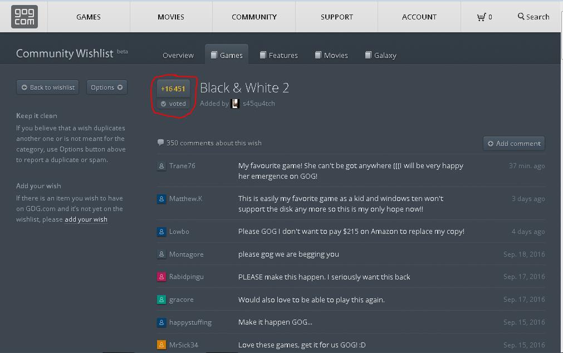The image size is (563, 353).
Task: Open Matthew.K's username link
Action: click(185, 199)
